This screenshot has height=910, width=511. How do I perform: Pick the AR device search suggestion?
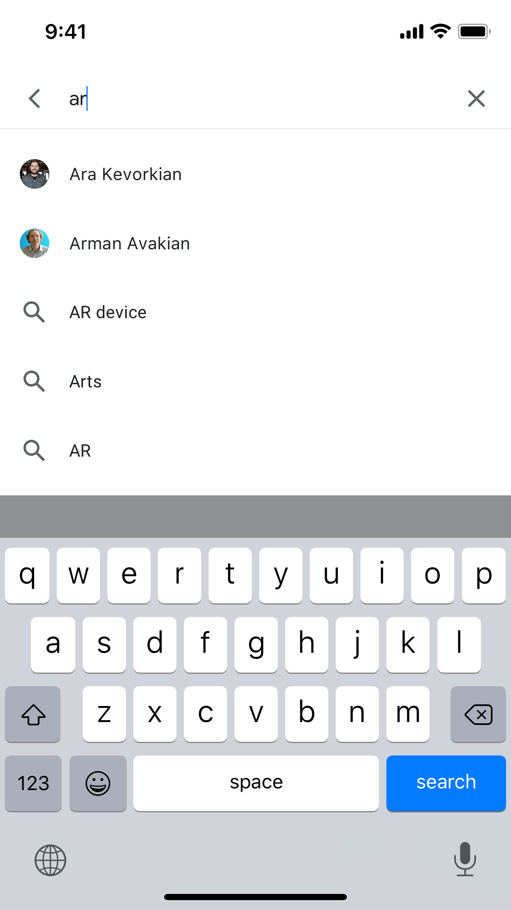point(255,312)
